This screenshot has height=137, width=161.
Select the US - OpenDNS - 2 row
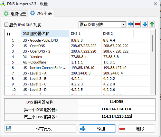(77, 51)
